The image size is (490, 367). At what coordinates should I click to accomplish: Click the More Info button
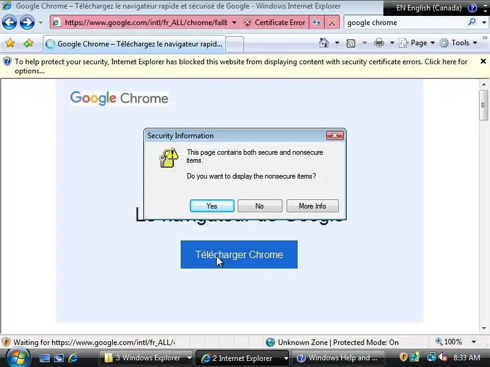[312, 206]
